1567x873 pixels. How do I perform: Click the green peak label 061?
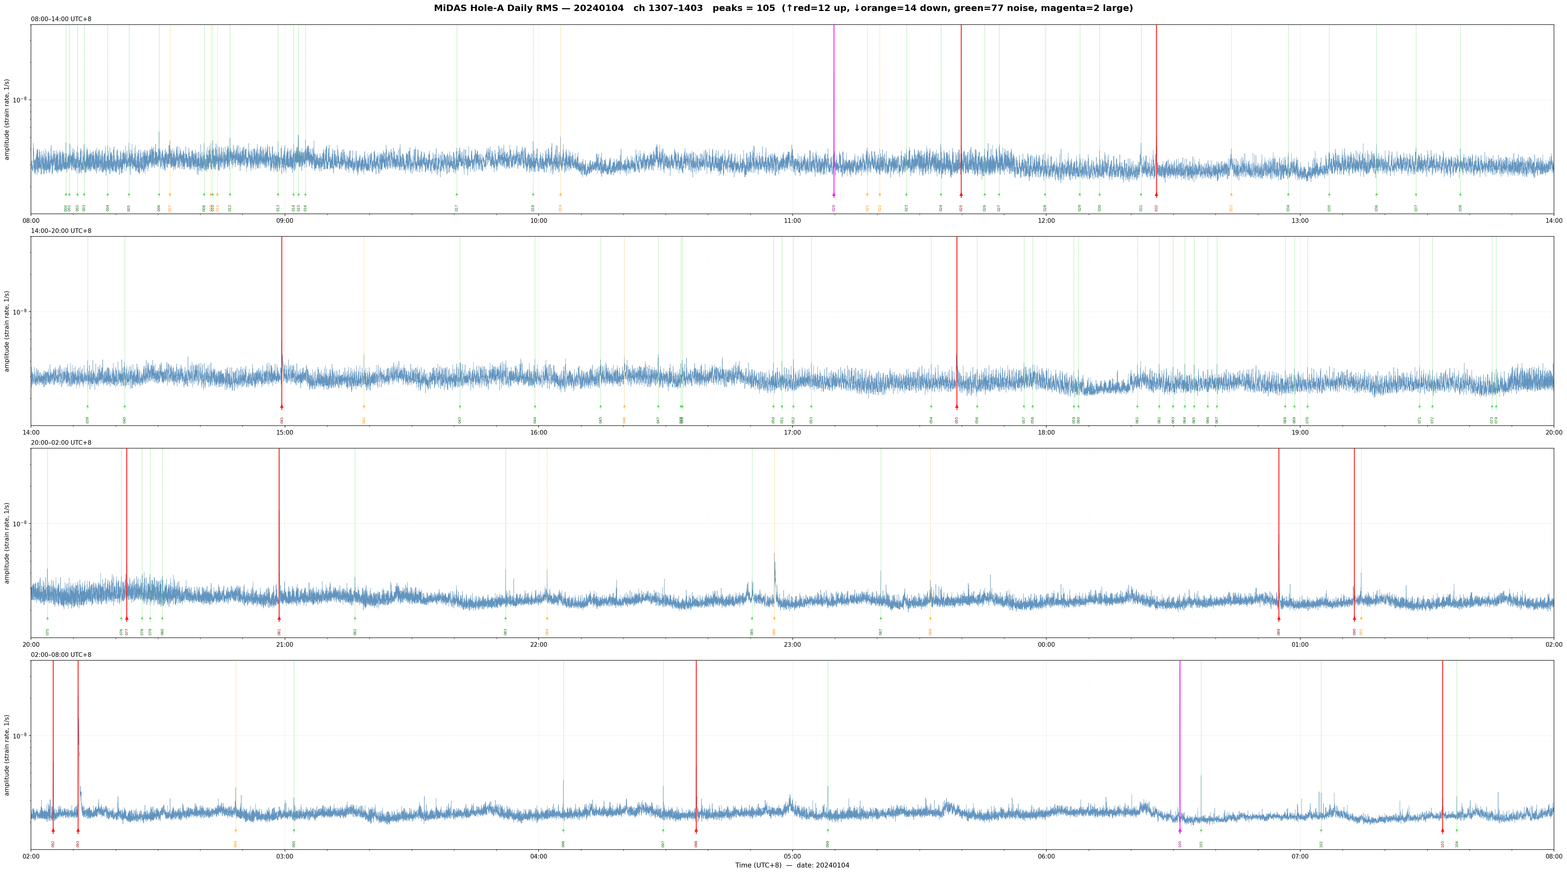coord(1137,420)
